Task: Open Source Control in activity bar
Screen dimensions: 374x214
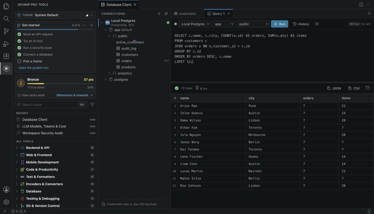Action: tap(6, 31)
